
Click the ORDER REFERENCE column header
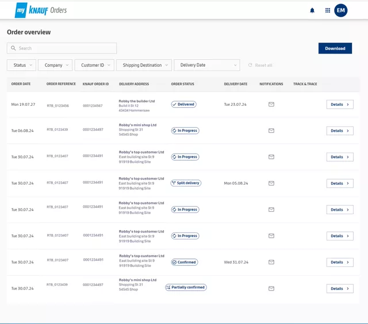(61, 84)
